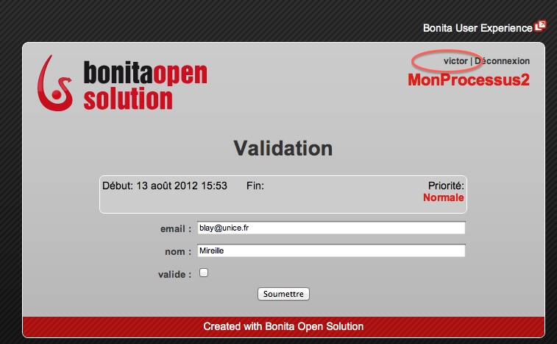Click the 'valide :' label text
Viewport: 557px width, 344px height.
(x=175, y=274)
